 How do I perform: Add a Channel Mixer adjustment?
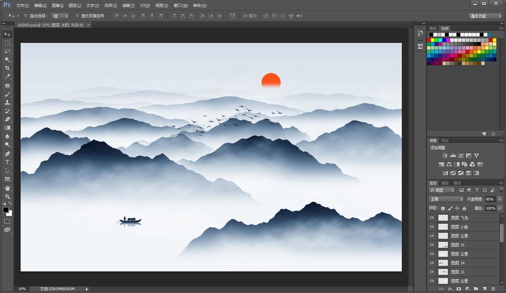point(472,164)
